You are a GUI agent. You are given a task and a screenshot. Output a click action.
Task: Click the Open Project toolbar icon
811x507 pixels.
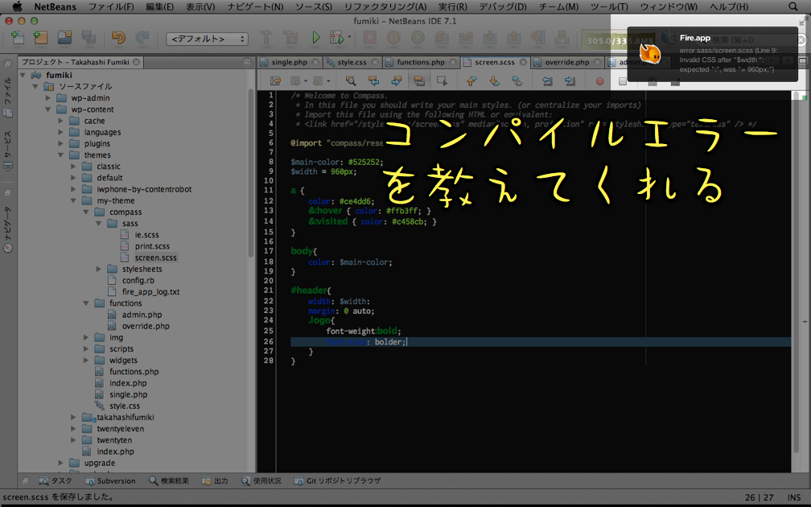pyautogui.click(x=64, y=38)
